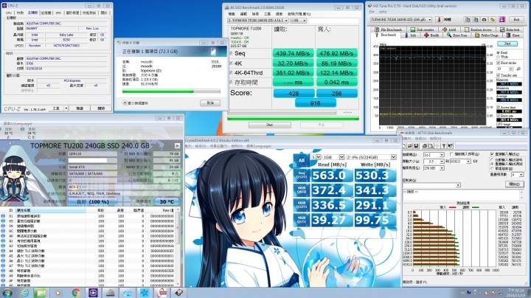Screen dimensions: 531x298
Task: Open Google Chrome from the taskbar
Action: (76, 293)
